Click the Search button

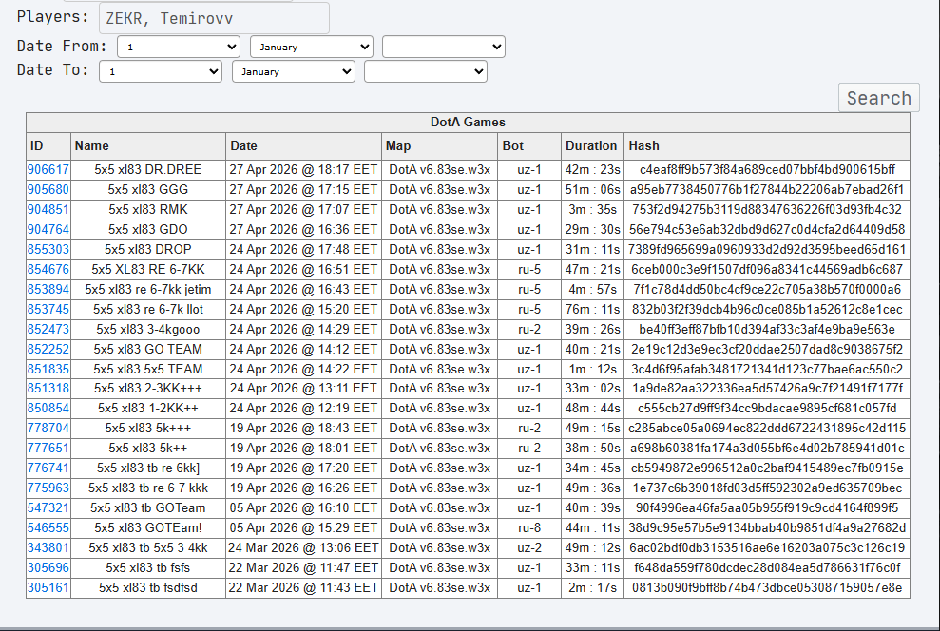click(x=879, y=98)
